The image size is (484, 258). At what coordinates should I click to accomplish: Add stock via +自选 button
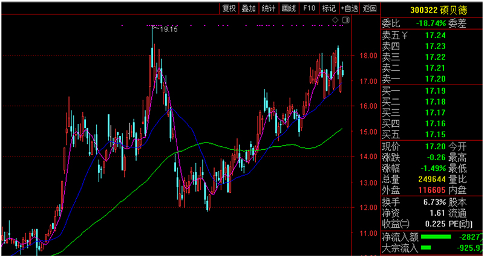click(349, 8)
